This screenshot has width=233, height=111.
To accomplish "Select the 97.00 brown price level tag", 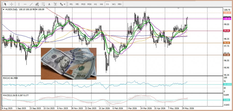I will 227,55.
